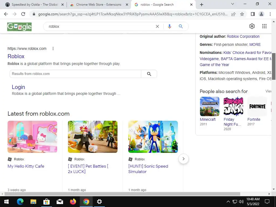Click the address bar URL text
Viewport: 276px width, 207px height.
pyautogui.click(x=133, y=14)
